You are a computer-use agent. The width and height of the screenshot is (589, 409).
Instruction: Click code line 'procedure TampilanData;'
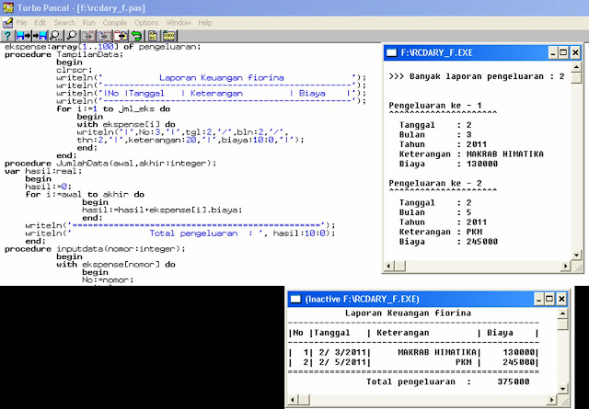[64, 54]
